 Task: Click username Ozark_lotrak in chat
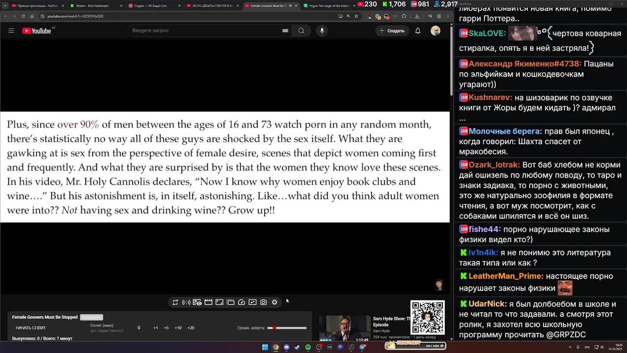(x=494, y=165)
